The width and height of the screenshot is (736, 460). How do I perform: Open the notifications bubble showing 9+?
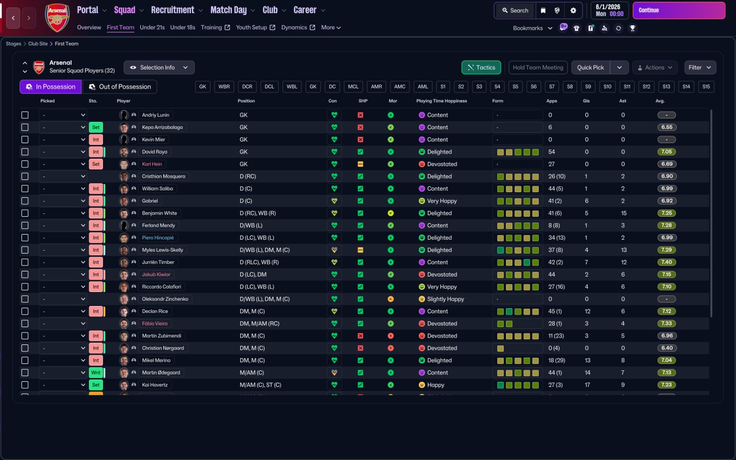(x=563, y=28)
